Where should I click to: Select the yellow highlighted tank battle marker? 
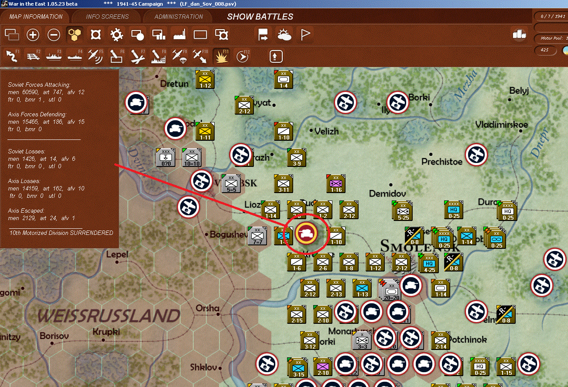click(306, 234)
